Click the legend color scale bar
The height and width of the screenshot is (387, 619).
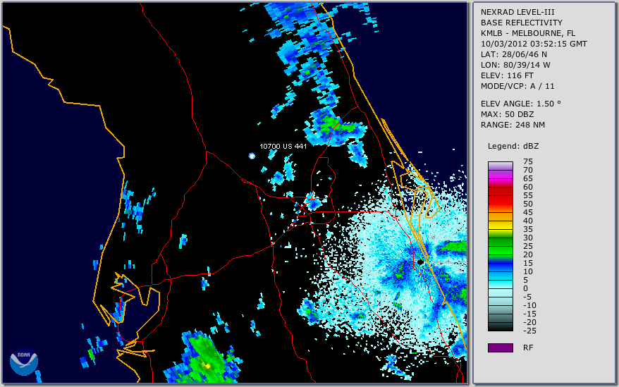pyautogui.click(x=500, y=246)
